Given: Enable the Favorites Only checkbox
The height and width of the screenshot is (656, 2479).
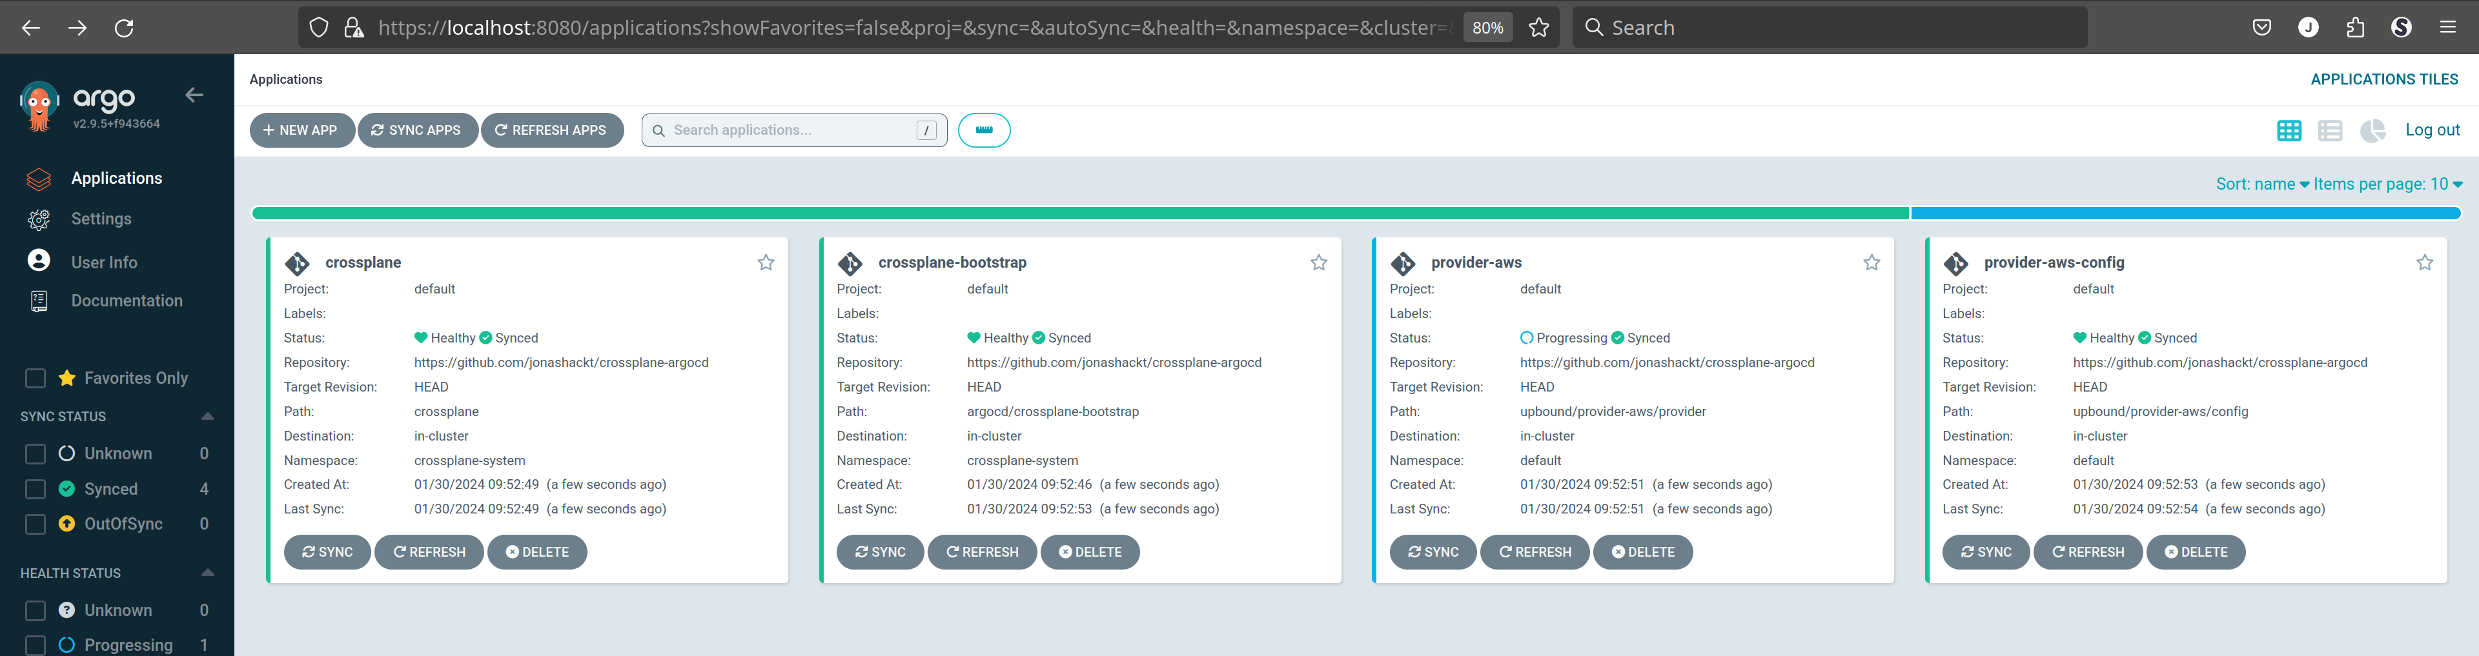Looking at the screenshot, I should click(x=36, y=378).
